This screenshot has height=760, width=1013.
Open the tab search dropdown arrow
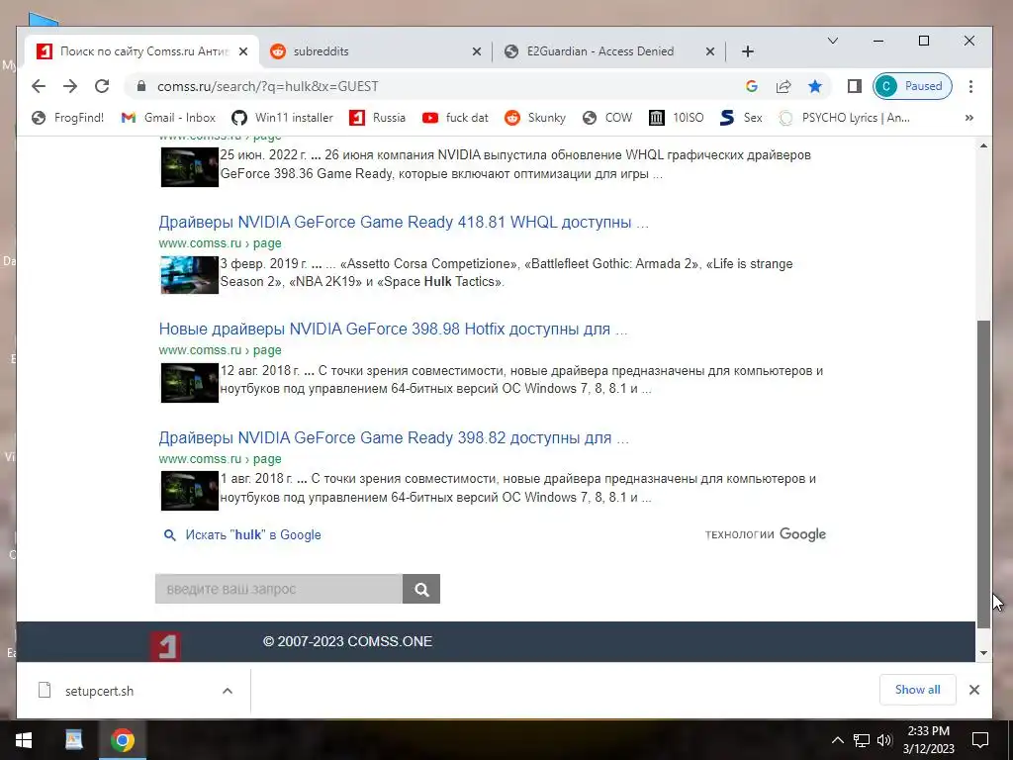click(833, 41)
